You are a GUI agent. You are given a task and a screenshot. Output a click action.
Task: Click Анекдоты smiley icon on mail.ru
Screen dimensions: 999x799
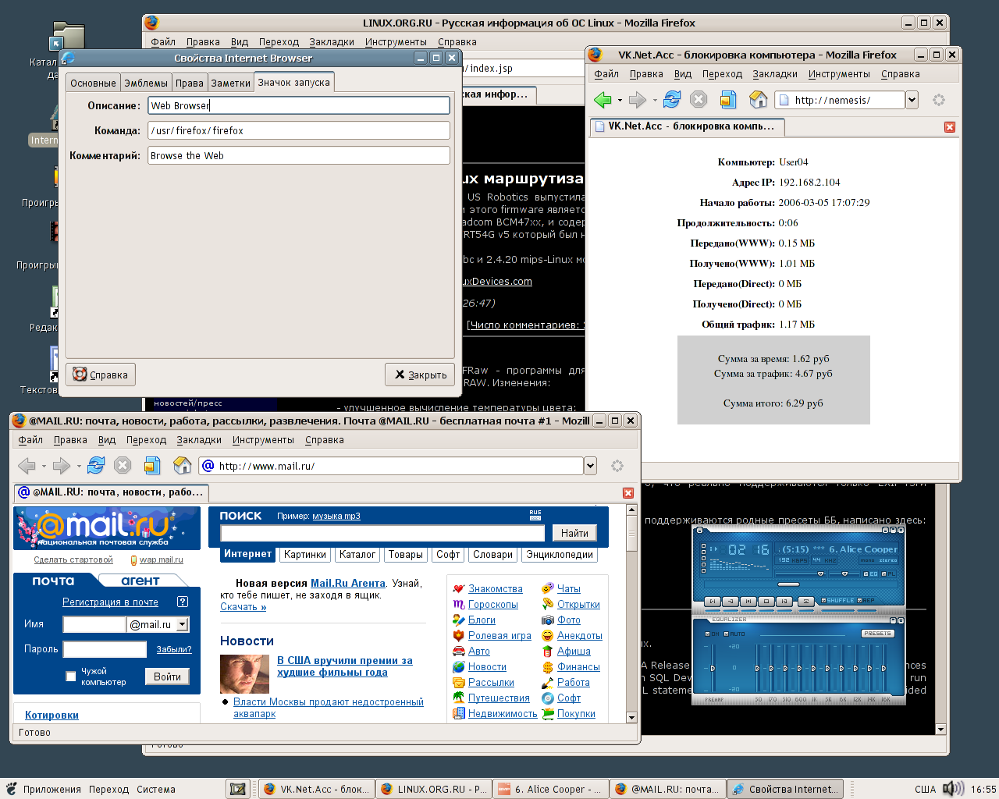click(x=548, y=636)
